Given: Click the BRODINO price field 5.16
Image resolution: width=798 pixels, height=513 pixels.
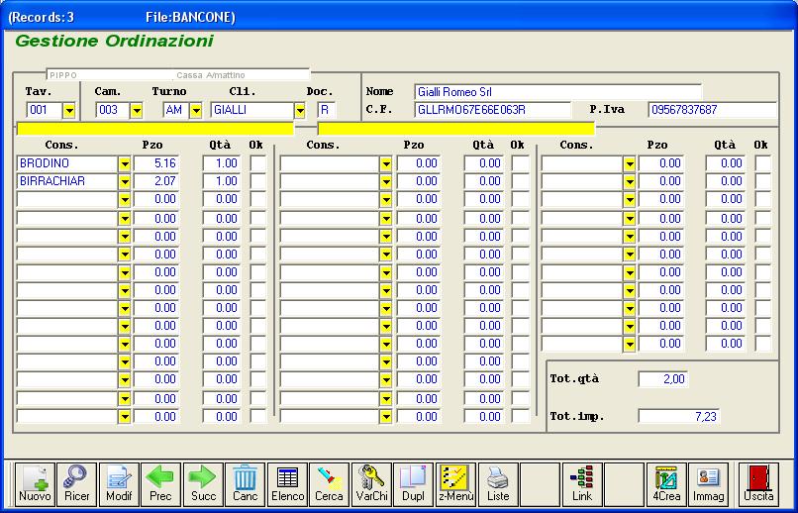Looking at the screenshot, I should click(156, 163).
